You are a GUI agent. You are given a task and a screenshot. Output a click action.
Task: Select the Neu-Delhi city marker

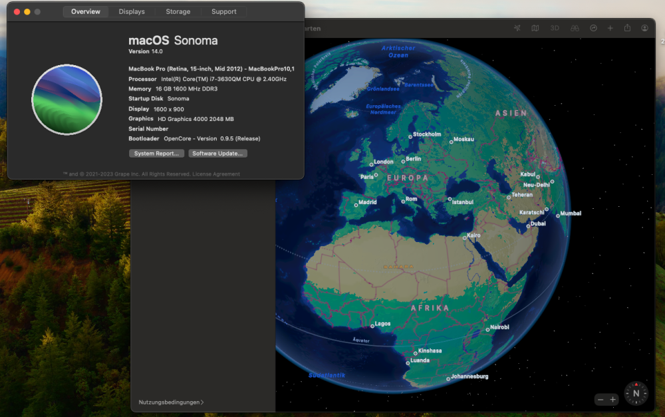tap(552, 182)
